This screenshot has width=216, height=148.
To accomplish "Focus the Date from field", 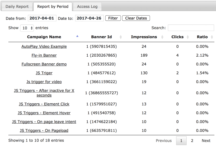I will pos(42,18).
